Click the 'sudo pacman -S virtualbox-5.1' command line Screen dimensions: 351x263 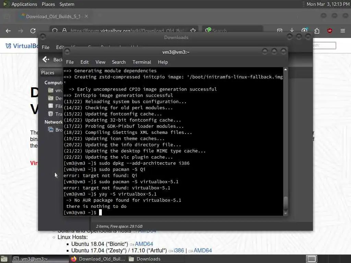point(121,181)
